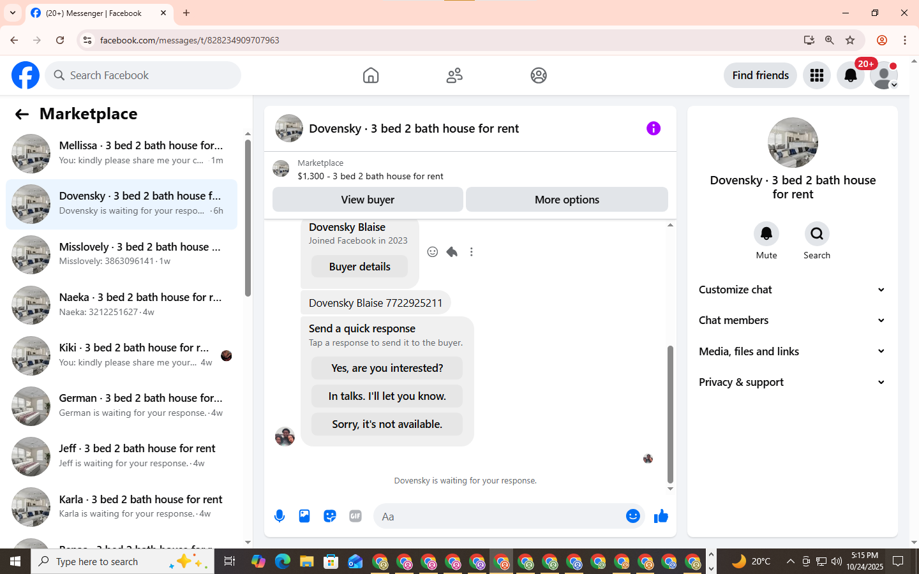This screenshot has width=919, height=574.
Task: Send quick response 'In talks. I'll let you know.'
Action: 387,396
